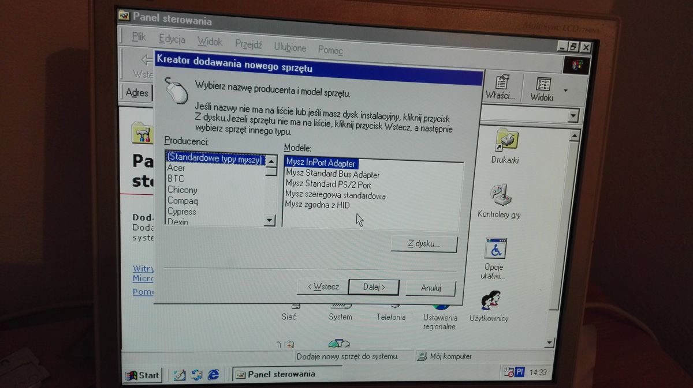Select Acer in the Producenci list

(x=176, y=168)
